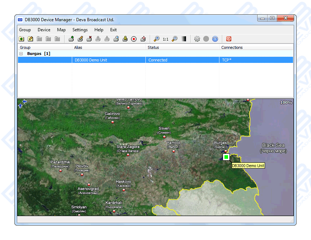Screen dimensions: 311x240
Task: Click the red record circle icon
Action: point(134,39)
